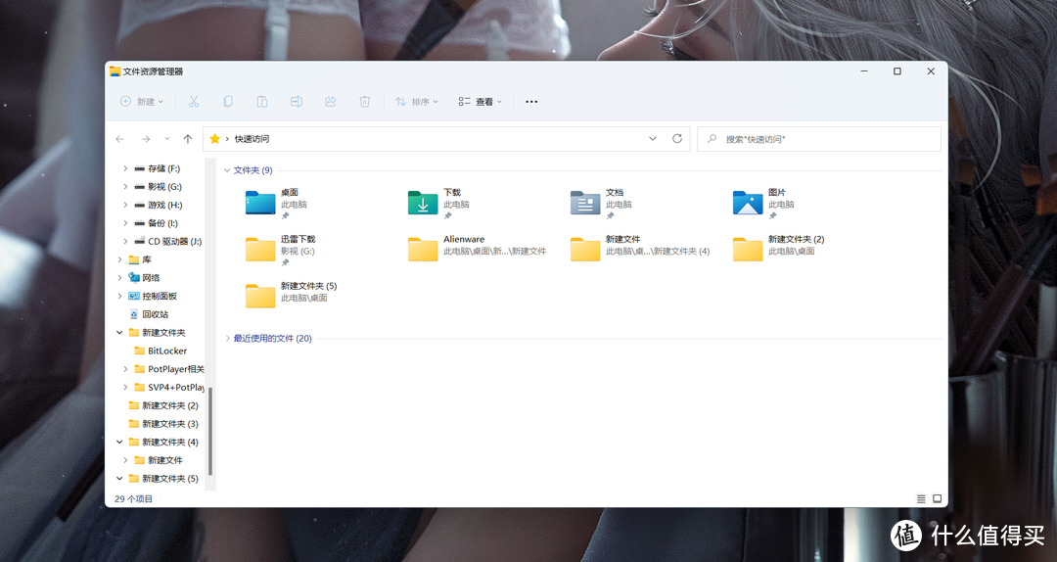
Task: Collapse the 文件夹 (9) group
Action: coord(227,170)
